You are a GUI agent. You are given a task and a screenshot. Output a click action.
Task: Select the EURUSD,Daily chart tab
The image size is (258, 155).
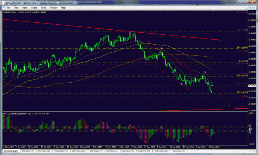click(x=11, y=151)
